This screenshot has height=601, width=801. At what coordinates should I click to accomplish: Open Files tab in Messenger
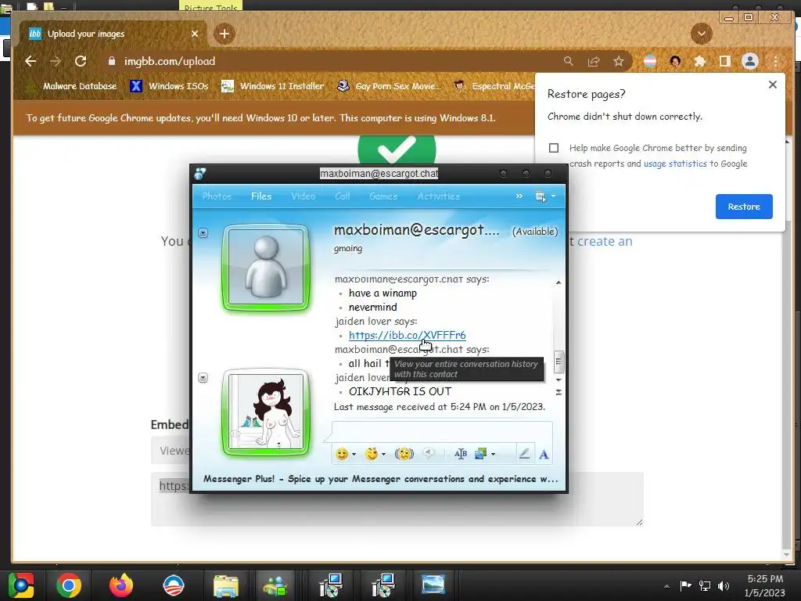[261, 196]
